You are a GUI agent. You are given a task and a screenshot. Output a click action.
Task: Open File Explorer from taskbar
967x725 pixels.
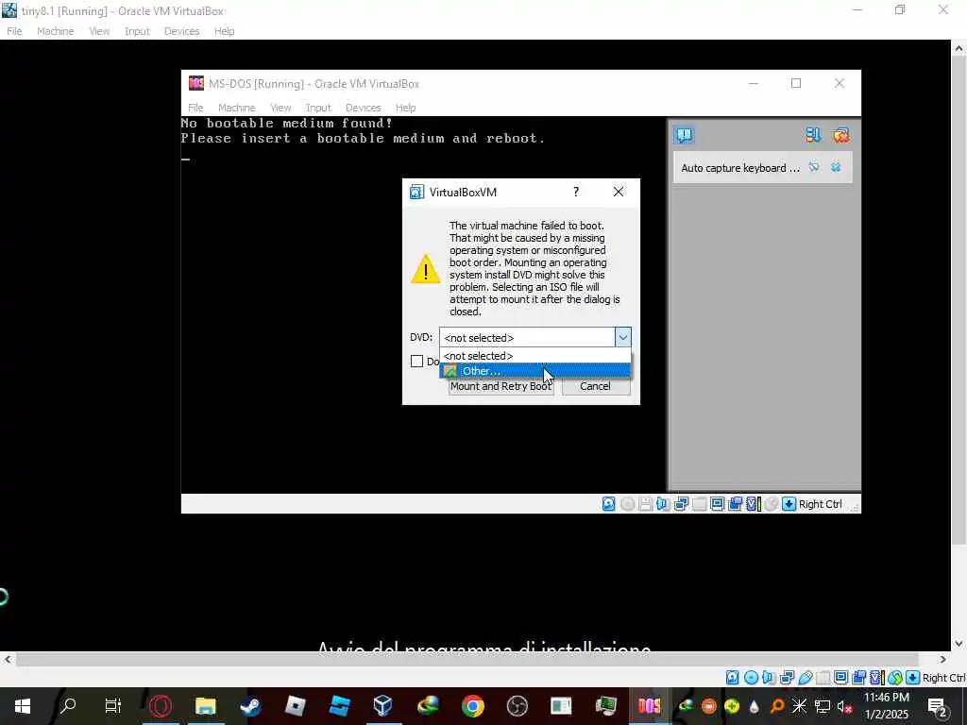click(205, 706)
